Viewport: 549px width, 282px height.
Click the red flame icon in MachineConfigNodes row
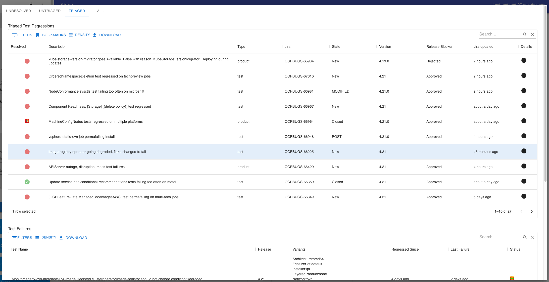tap(27, 121)
